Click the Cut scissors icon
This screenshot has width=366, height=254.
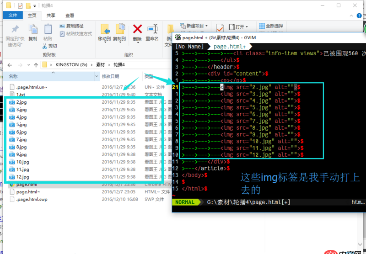click(x=44, y=46)
